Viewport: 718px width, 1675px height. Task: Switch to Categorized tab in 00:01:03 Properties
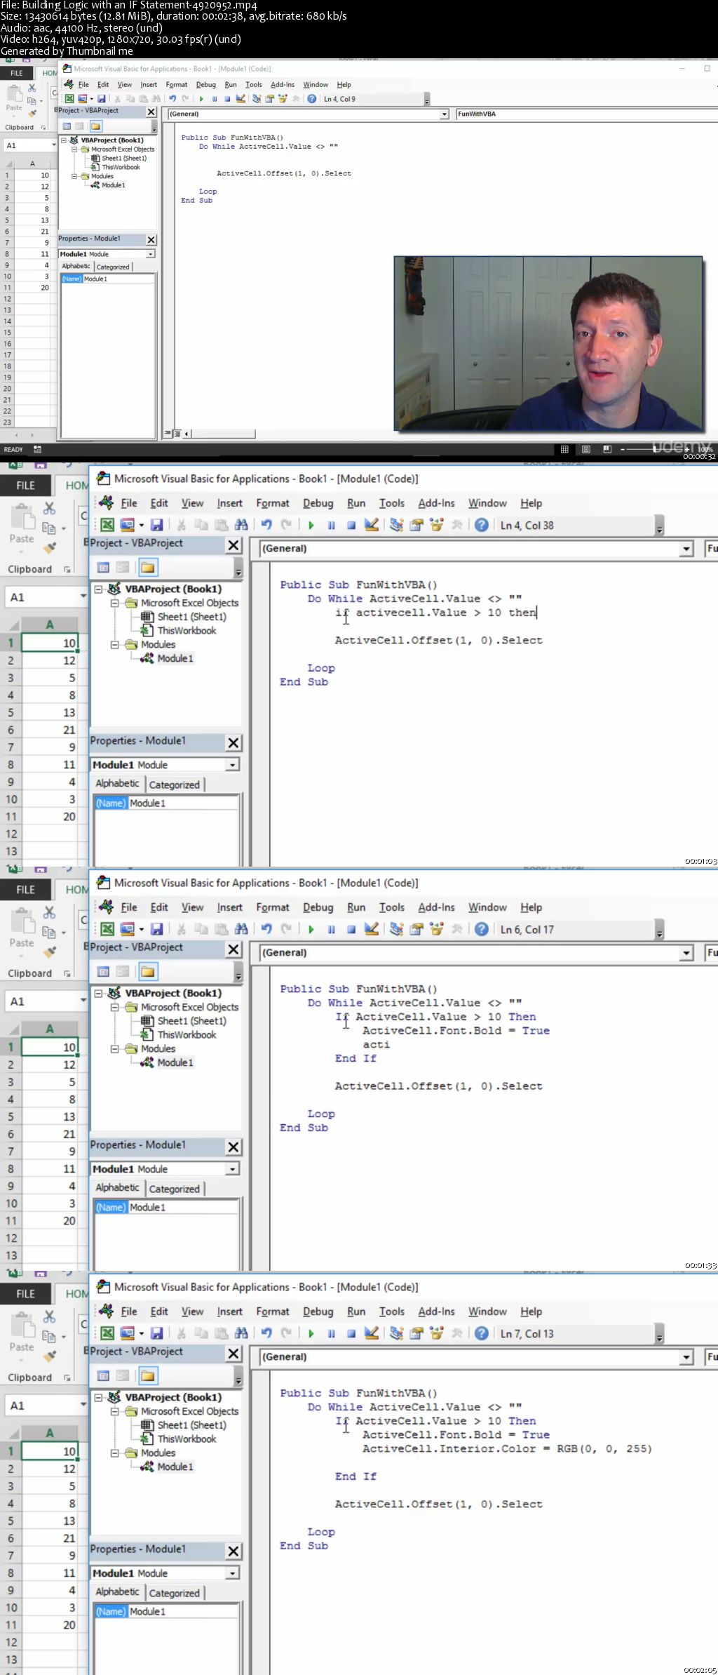pyautogui.click(x=174, y=785)
